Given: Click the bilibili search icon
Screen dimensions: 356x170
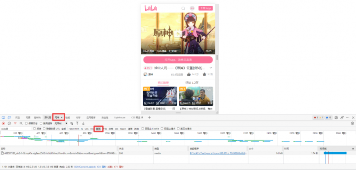Looking at the screenshot, I should point(183,8).
